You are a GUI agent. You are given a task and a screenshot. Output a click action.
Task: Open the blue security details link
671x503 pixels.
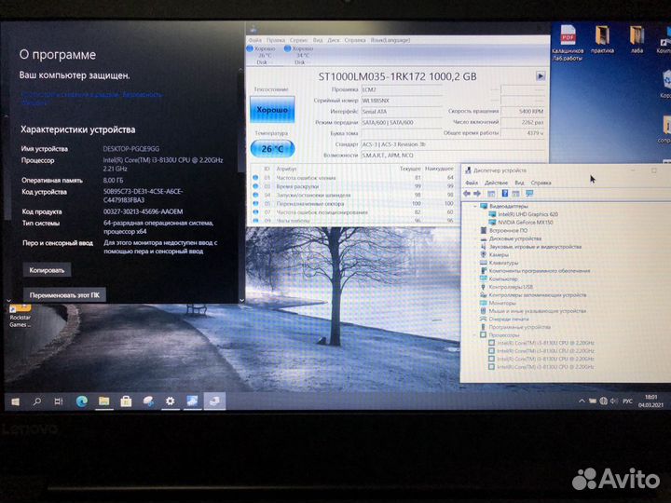click(x=91, y=98)
